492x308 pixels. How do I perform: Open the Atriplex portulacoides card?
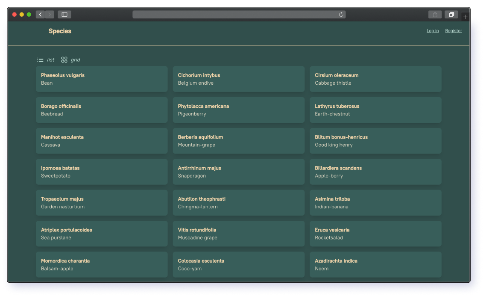tap(102, 234)
